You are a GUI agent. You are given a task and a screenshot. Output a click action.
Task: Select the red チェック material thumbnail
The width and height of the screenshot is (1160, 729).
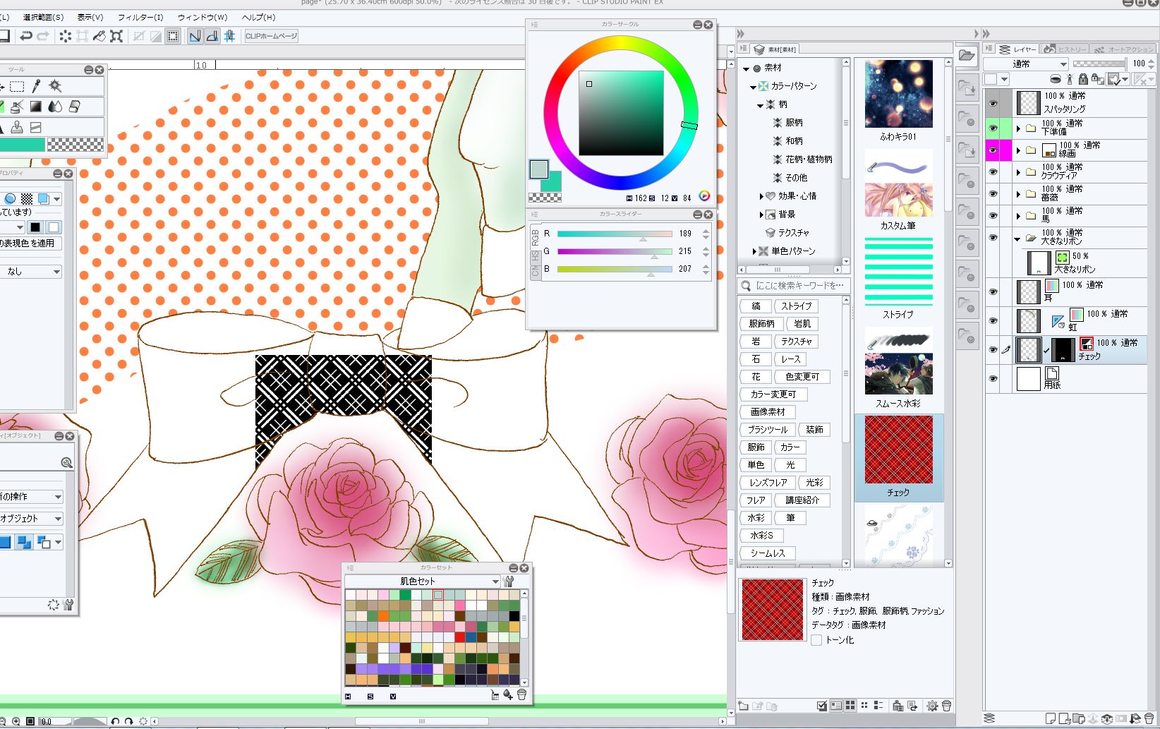(898, 450)
